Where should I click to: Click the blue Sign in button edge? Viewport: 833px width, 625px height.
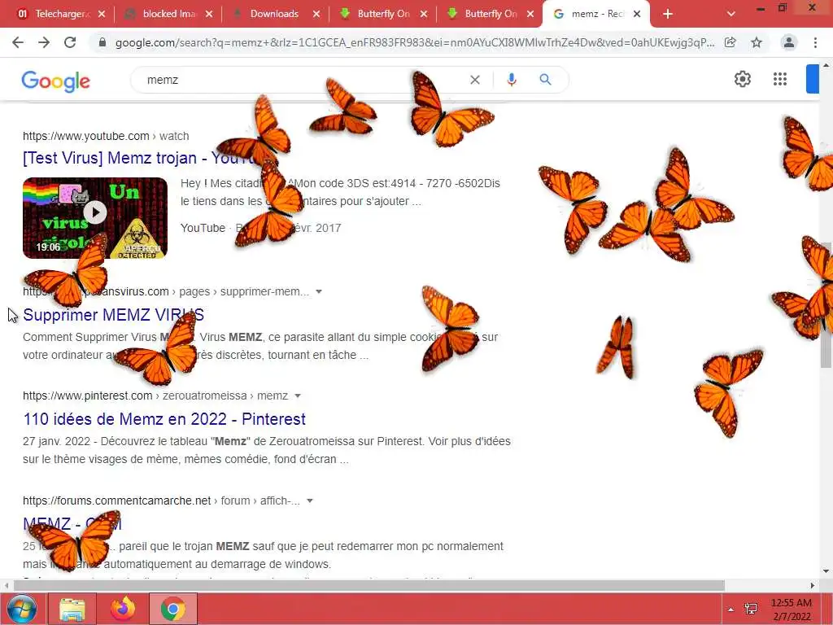(x=813, y=79)
